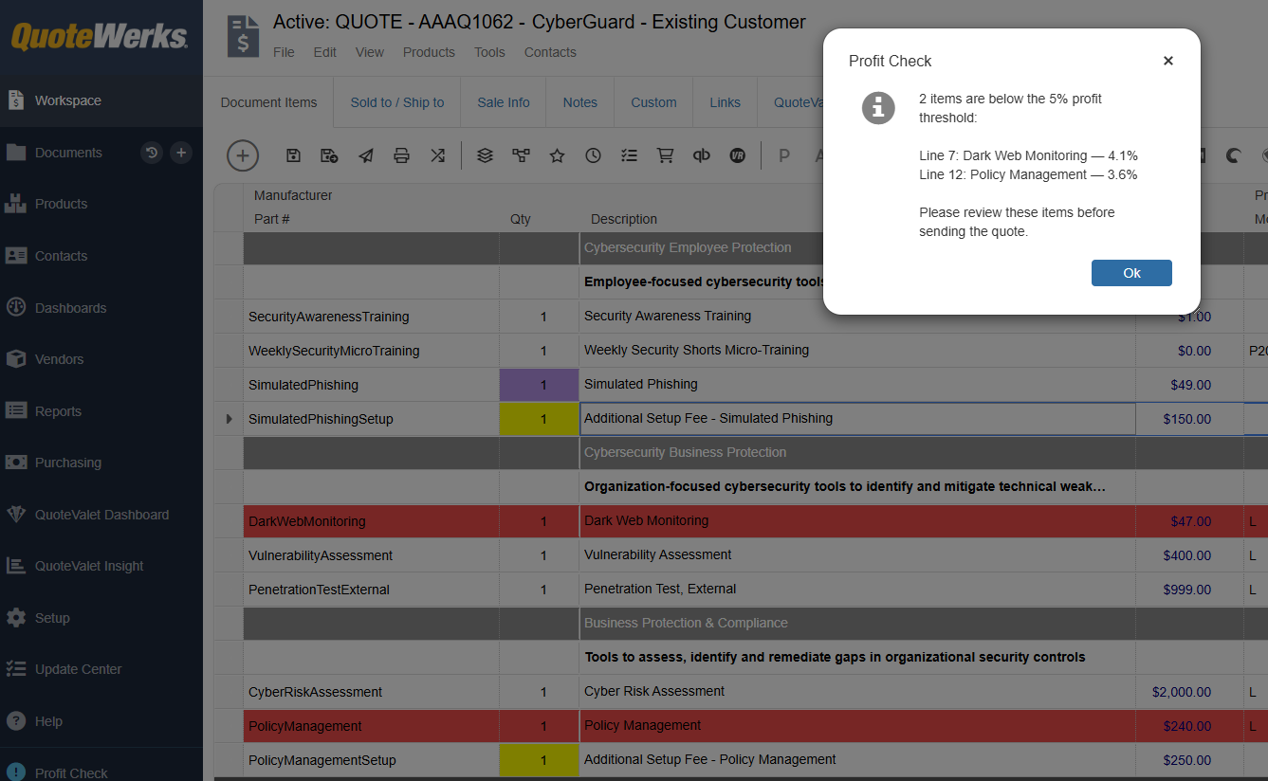Open the View menu

pos(370,52)
